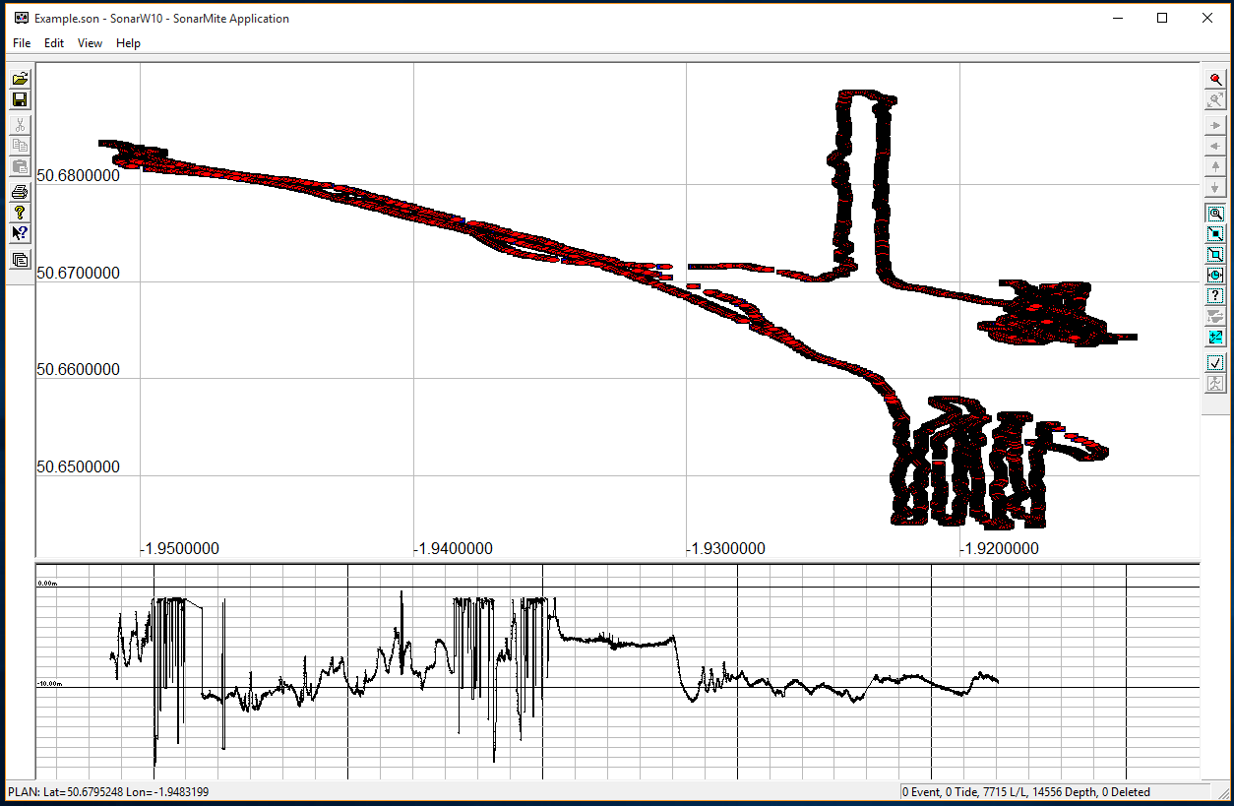Open About via the yellow question mark icon
The image size is (1234, 806).
(20, 213)
